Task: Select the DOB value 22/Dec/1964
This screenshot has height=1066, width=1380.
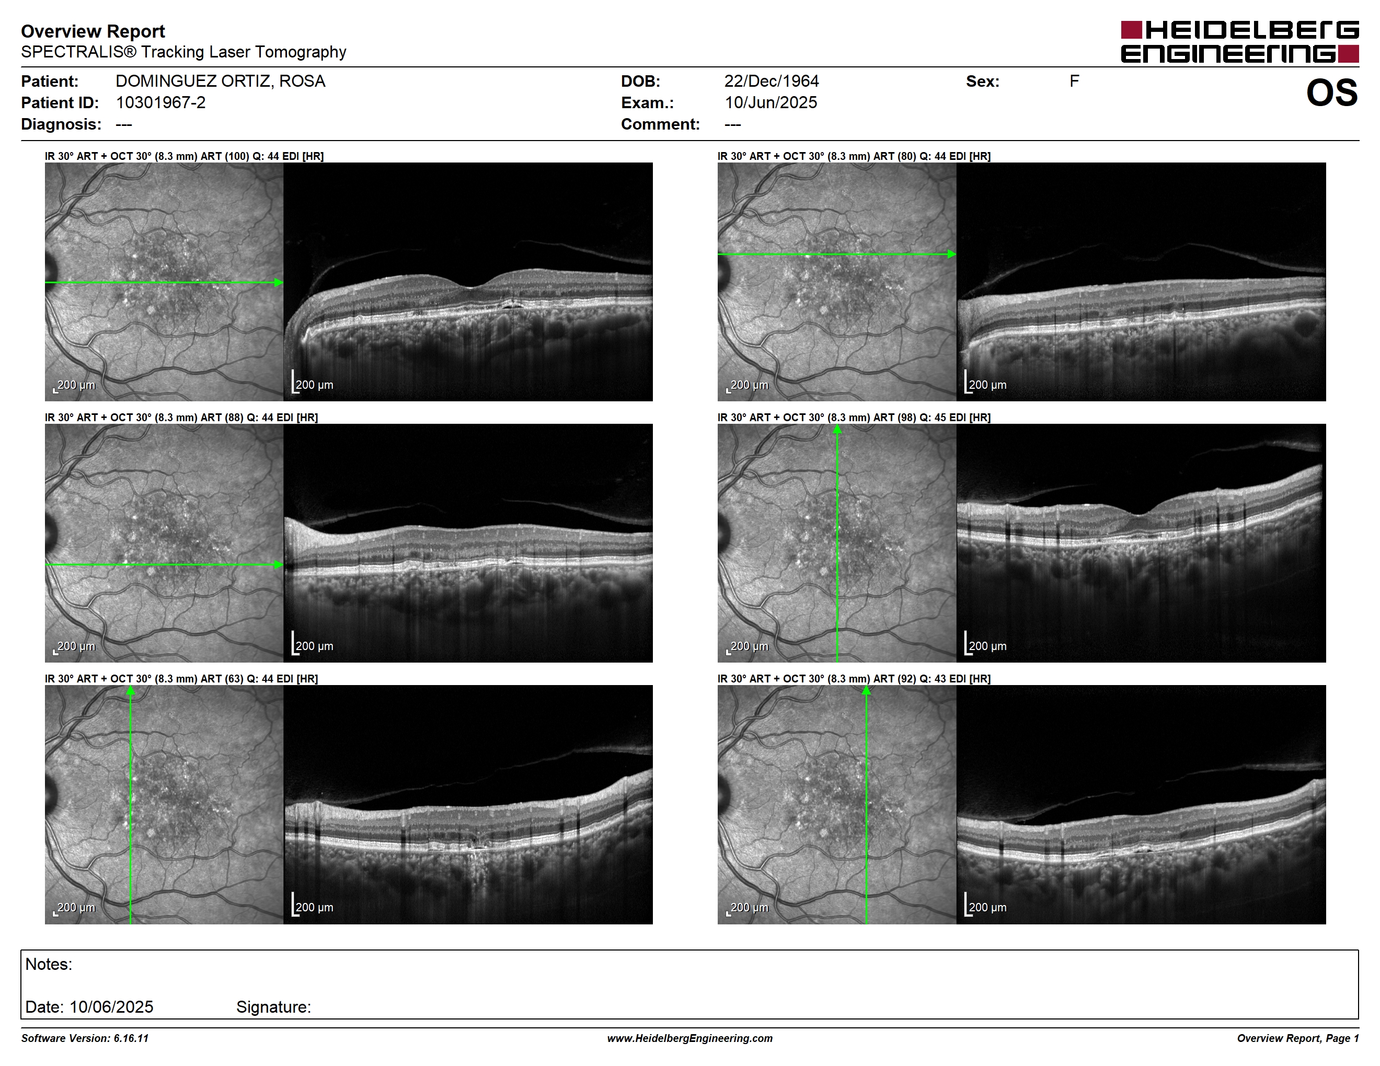Action: 771,81
